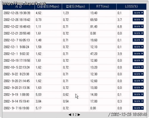This screenshot has height=118, width=149.
Task: Select page 2 in pagination
Action: pos(76,115)
